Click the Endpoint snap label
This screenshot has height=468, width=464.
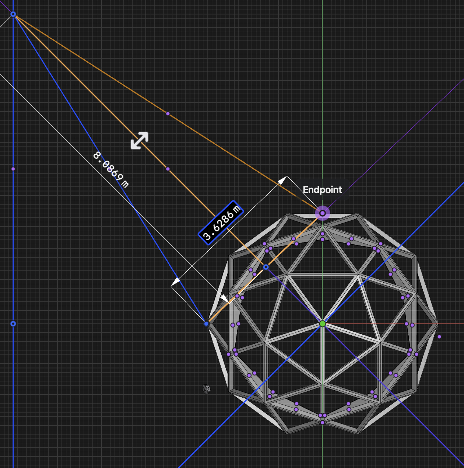[x=323, y=190]
